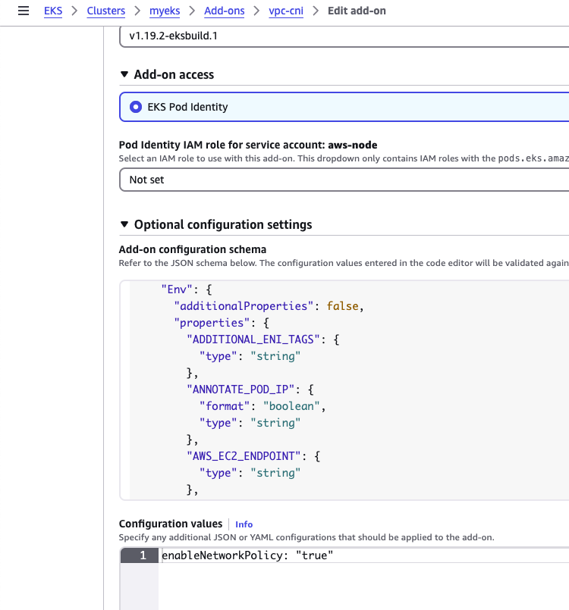Screen dimensions: 569x610
Task: Go to vpc-cni breadcrumb link
Action: coord(286,11)
